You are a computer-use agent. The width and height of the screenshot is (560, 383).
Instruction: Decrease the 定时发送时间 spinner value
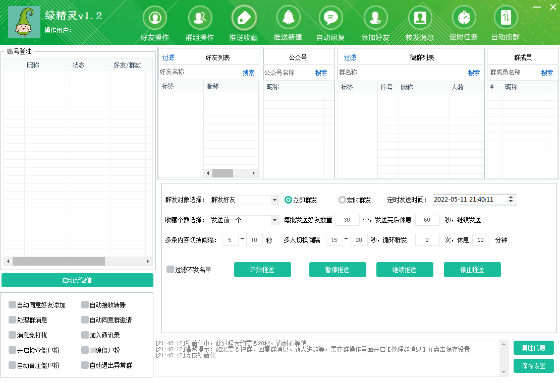pos(511,202)
